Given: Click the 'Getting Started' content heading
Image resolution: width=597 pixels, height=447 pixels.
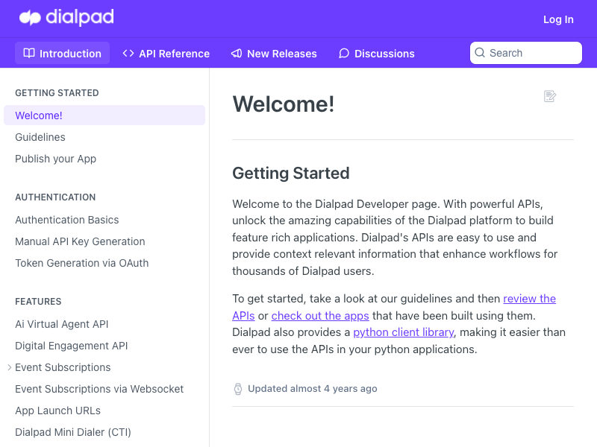Looking at the screenshot, I should tap(291, 174).
